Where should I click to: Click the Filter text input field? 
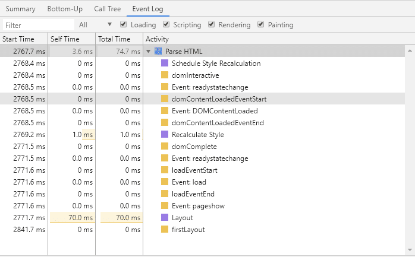click(39, 25)
